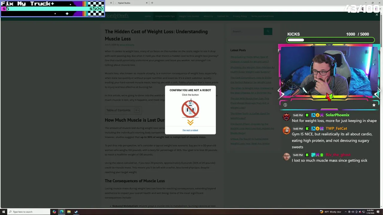Close the overlay via top-right X
Screen dimensions: 383x215
(377, 15)
